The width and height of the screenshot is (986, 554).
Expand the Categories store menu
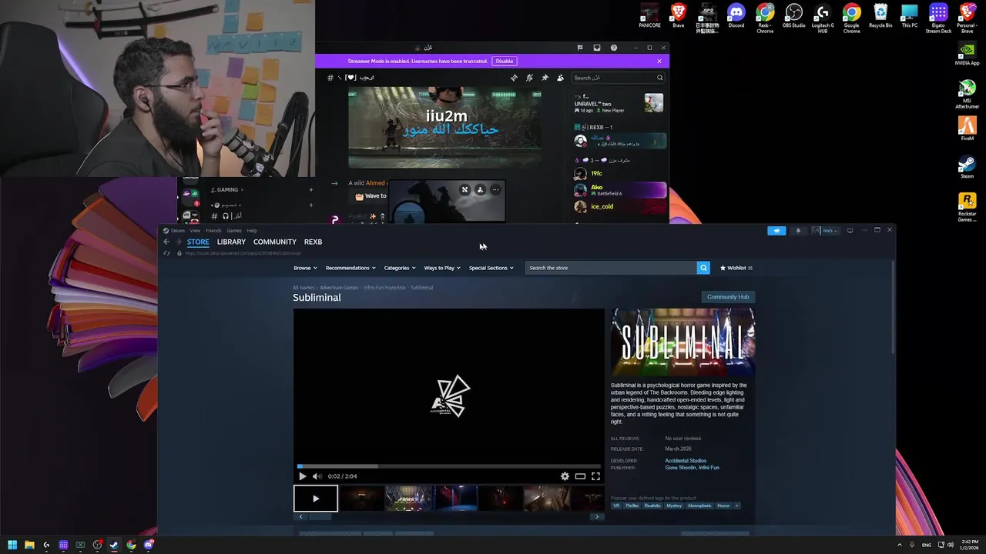(x=400, y=268)
